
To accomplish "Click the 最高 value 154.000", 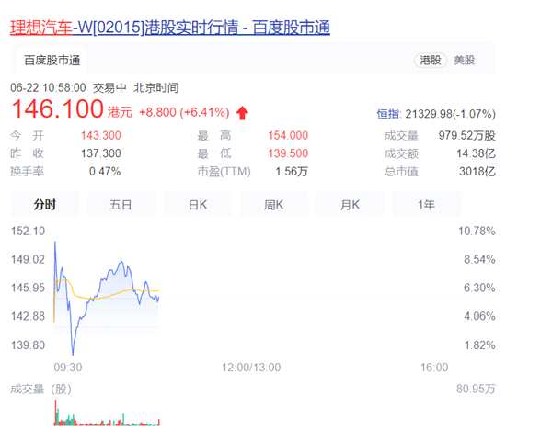I will 288,135.
